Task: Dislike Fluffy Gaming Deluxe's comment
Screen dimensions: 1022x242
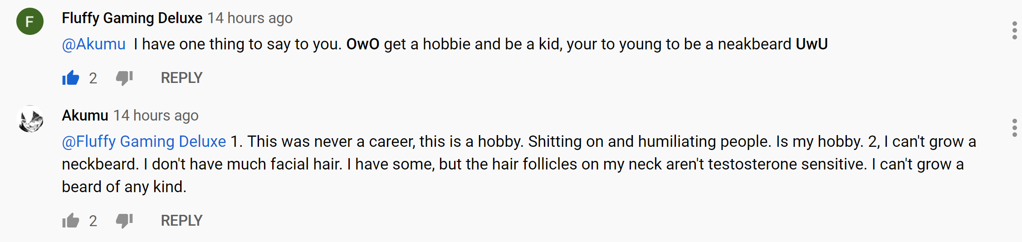Action: (124, 78)
